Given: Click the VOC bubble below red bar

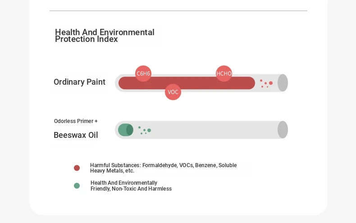Looking at the screenshot, I should pos(173,92).
